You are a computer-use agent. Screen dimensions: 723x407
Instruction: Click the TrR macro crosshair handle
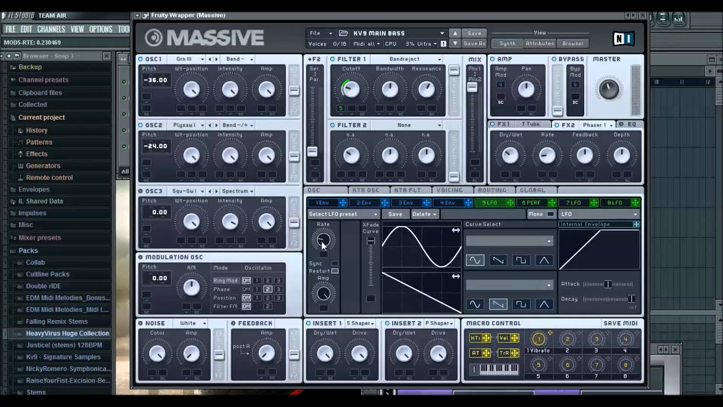[x=515, y=353]
